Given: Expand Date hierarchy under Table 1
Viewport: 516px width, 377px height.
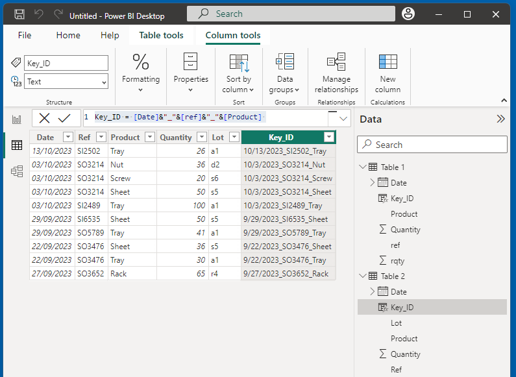Looking at the screenshot, I should tap(372, 182).
